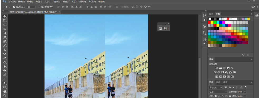Open the 属性 panel button
The width and height of the screenshot is (259, 98).
[164, 28]
